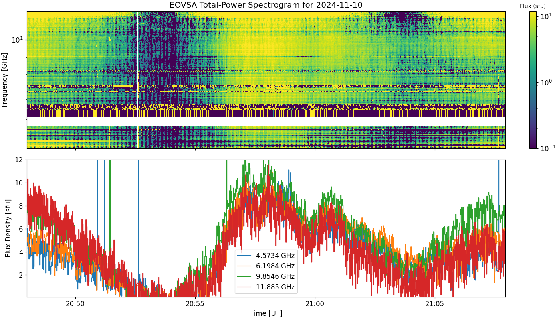Click the Frequency [GHz] axis label

(x=5, y=80)
